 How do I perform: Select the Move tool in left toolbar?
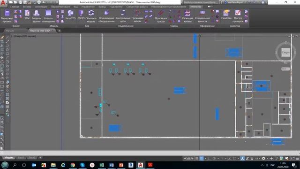click(x=2, y=58)
